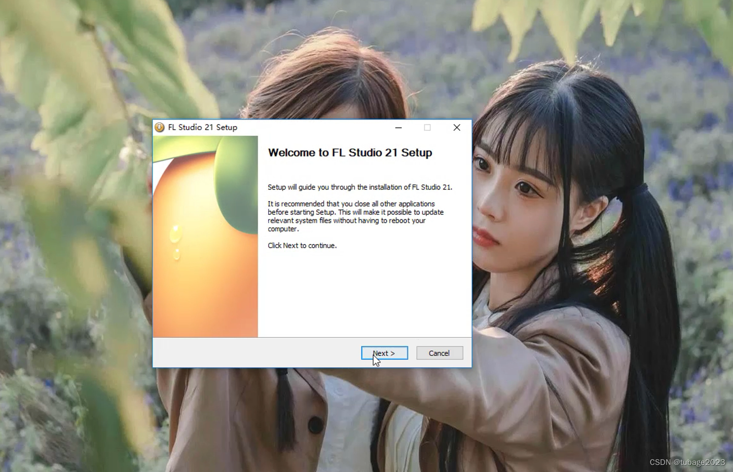Click the 'FL Studio 21 Setup' window title
Image resolution: width=733 pixels, height=472 pixels.
tap(203, 127)
